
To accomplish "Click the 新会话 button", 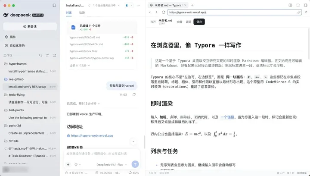I will [30, 26].
